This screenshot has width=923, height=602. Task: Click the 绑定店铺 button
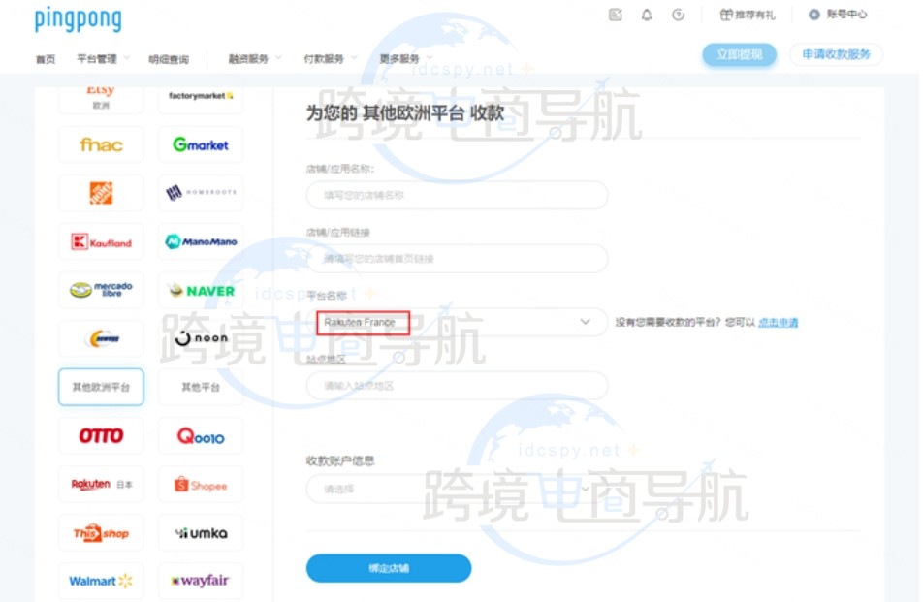coord(389,568)
